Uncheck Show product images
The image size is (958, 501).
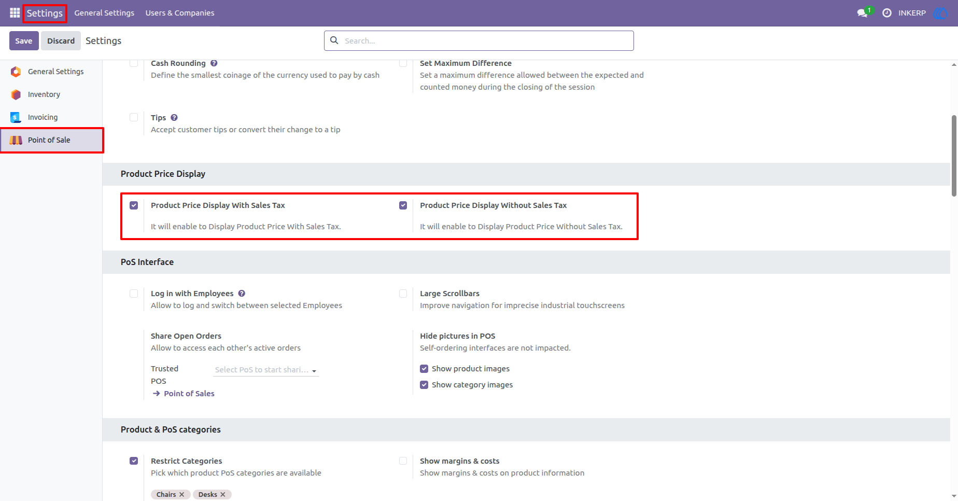point(424,369)
